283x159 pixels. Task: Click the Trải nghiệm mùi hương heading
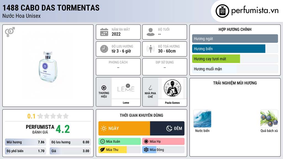click(x=235, y=83)
